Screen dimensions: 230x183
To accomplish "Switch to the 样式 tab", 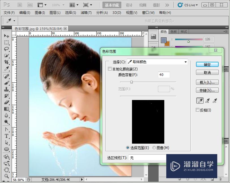I will pyautogui.click(x=184, y=31).
